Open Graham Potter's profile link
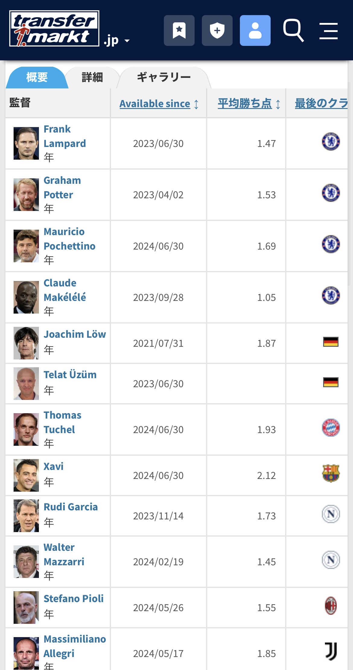353x670 pixels. pos(62,187)
